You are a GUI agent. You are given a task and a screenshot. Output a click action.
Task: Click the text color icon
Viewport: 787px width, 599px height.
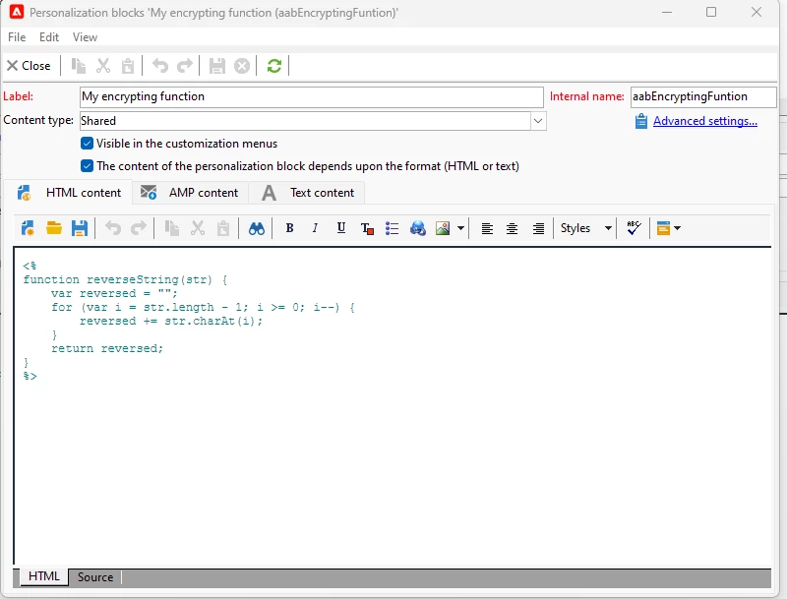tap(367, 228)
